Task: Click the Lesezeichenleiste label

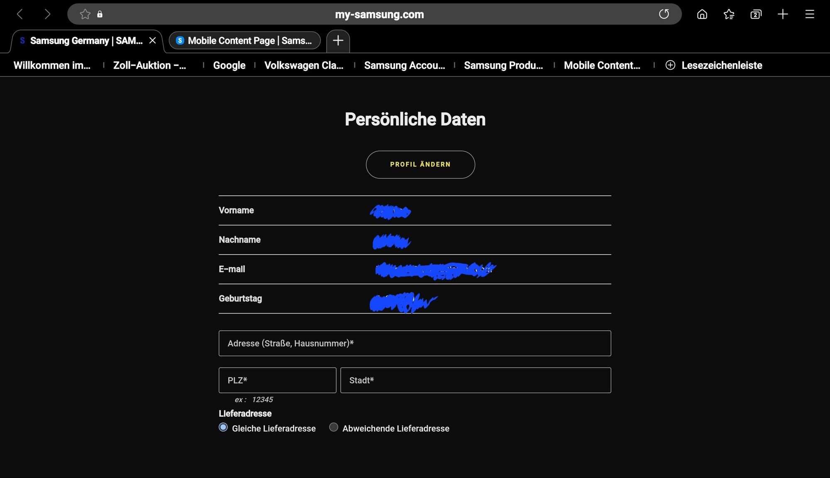Action: (722, 66)
